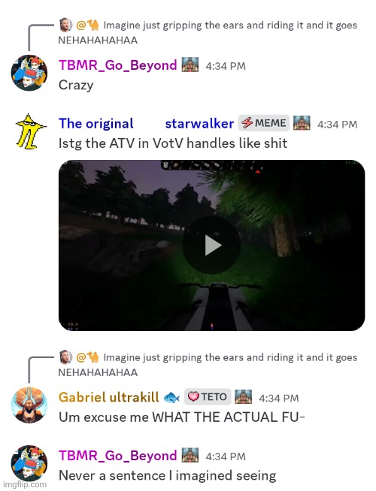Open starwalker's yellow star avatar
Viewport: 376px width, 491px height.
29,131
